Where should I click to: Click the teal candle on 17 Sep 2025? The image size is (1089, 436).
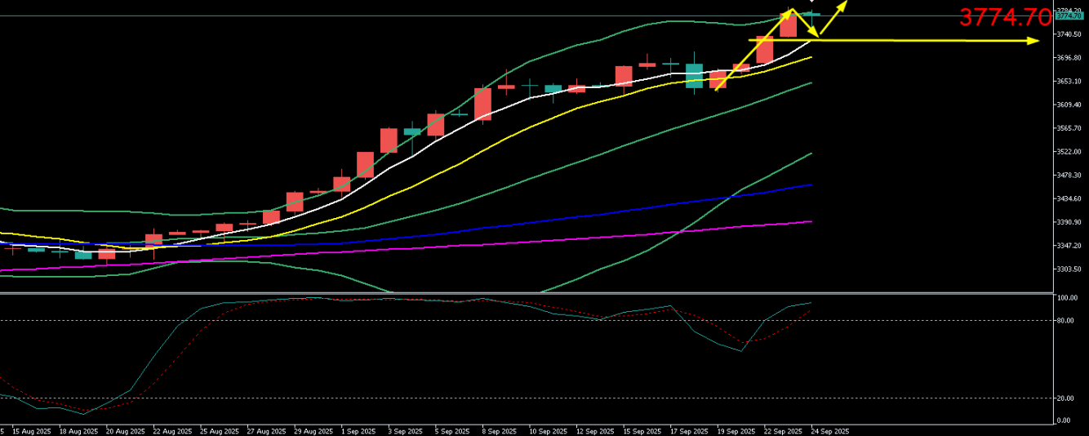point(694,75)
